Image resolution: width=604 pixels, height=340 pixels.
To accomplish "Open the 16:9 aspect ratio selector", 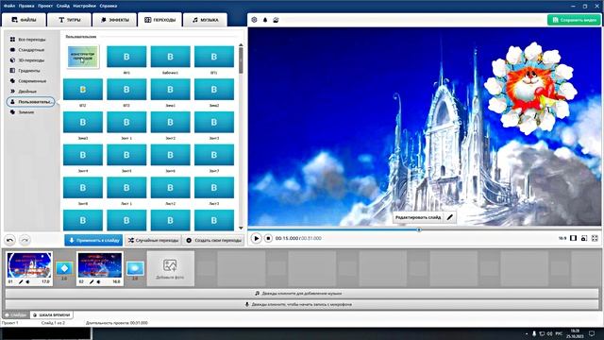I will (x=562, y=238).
